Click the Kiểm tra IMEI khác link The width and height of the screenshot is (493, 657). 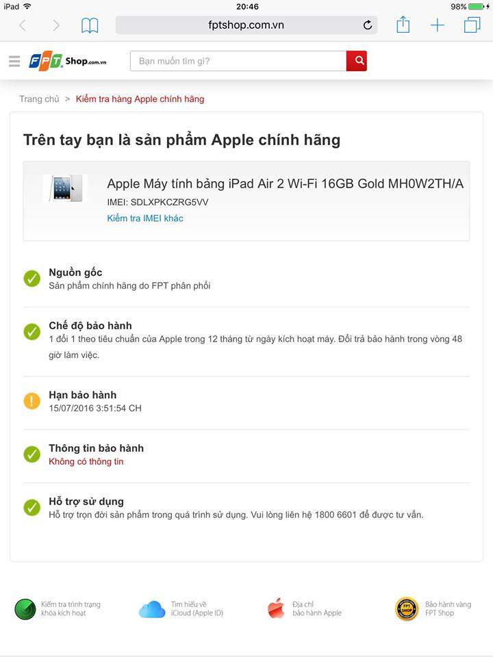click(145, 218)
